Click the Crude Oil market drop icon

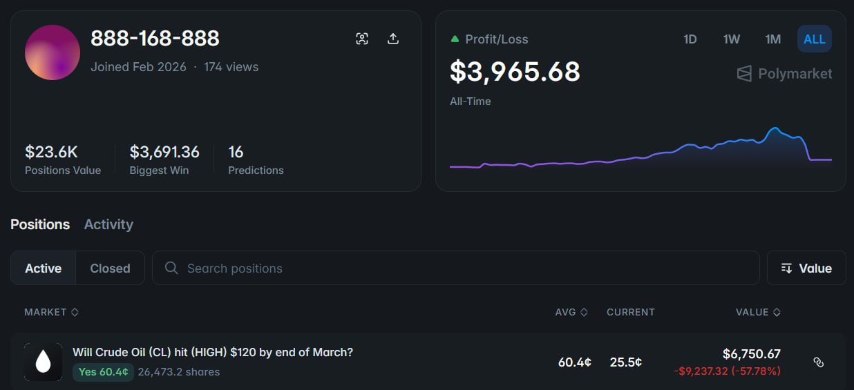(x=43, y=362)
